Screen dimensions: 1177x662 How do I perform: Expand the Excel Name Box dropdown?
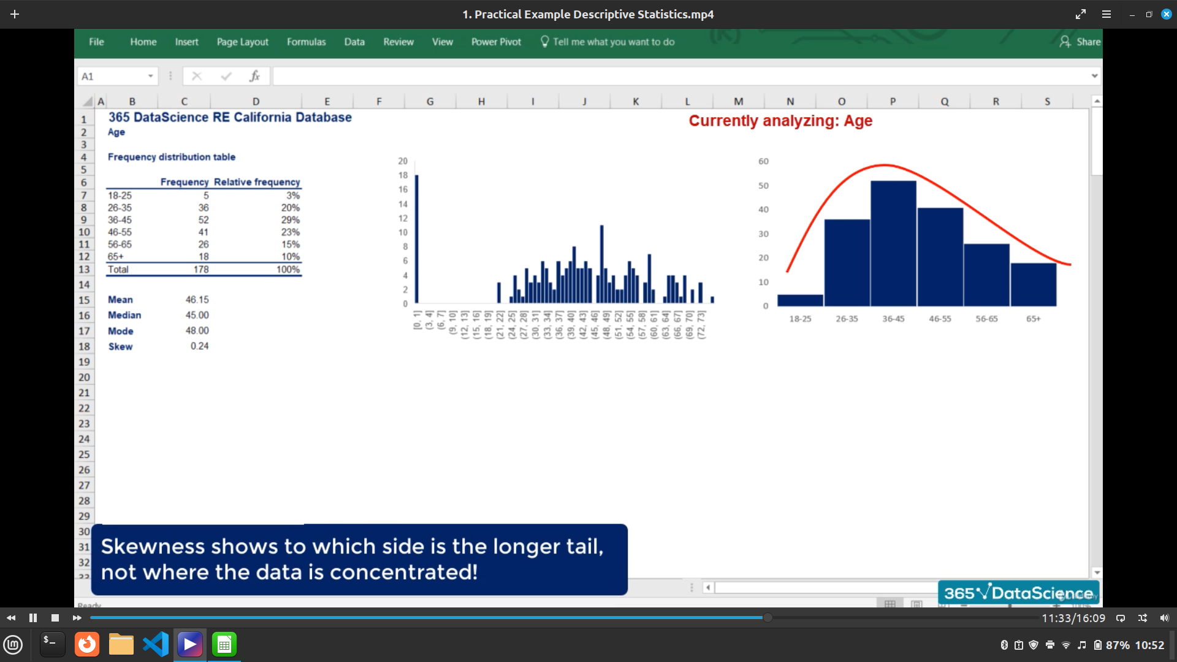[150, 76]
